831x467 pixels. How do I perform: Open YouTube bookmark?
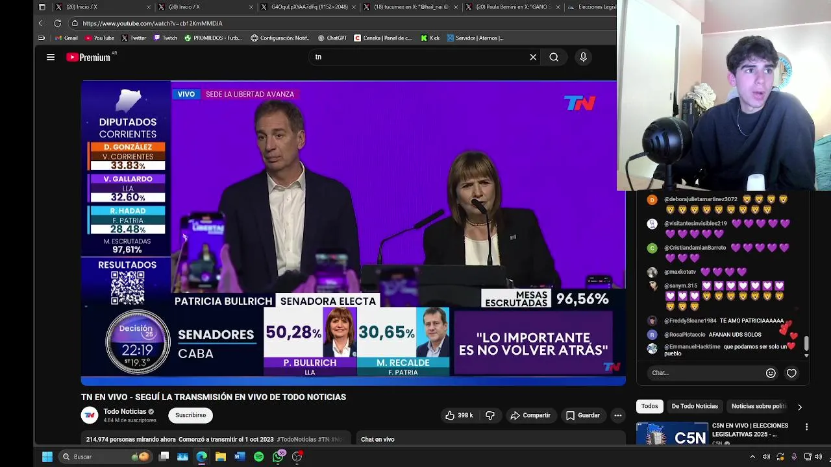(99, 38)
